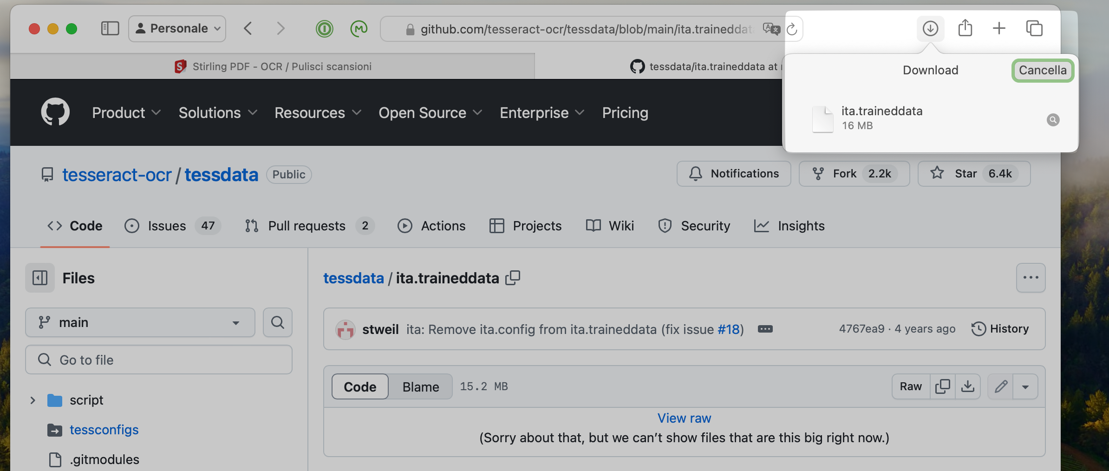Open a new tab with plus icon
The height and width of the screenshot is (471, 1109).
(999, 29)
